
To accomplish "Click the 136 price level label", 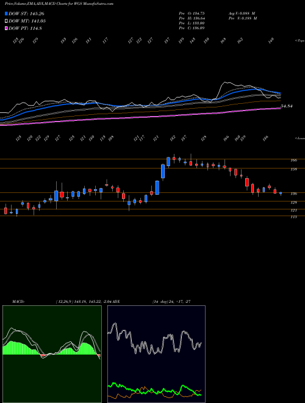I will [293, 194].
